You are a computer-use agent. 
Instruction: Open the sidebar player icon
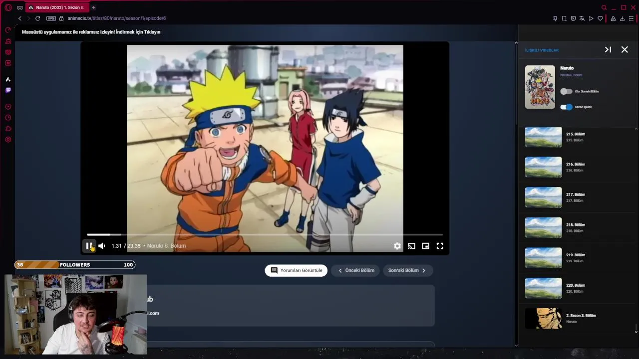(8, 107)
